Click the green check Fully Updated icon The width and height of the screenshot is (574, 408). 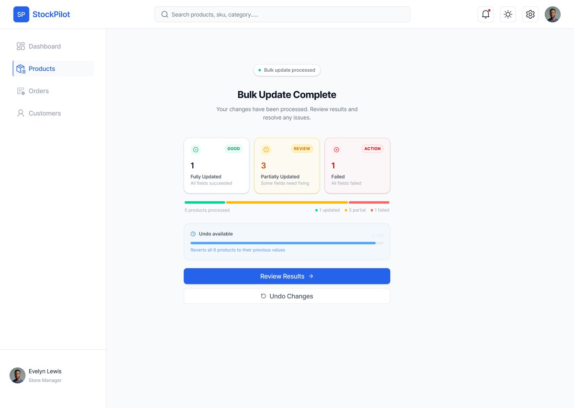(x=196, y=150)
